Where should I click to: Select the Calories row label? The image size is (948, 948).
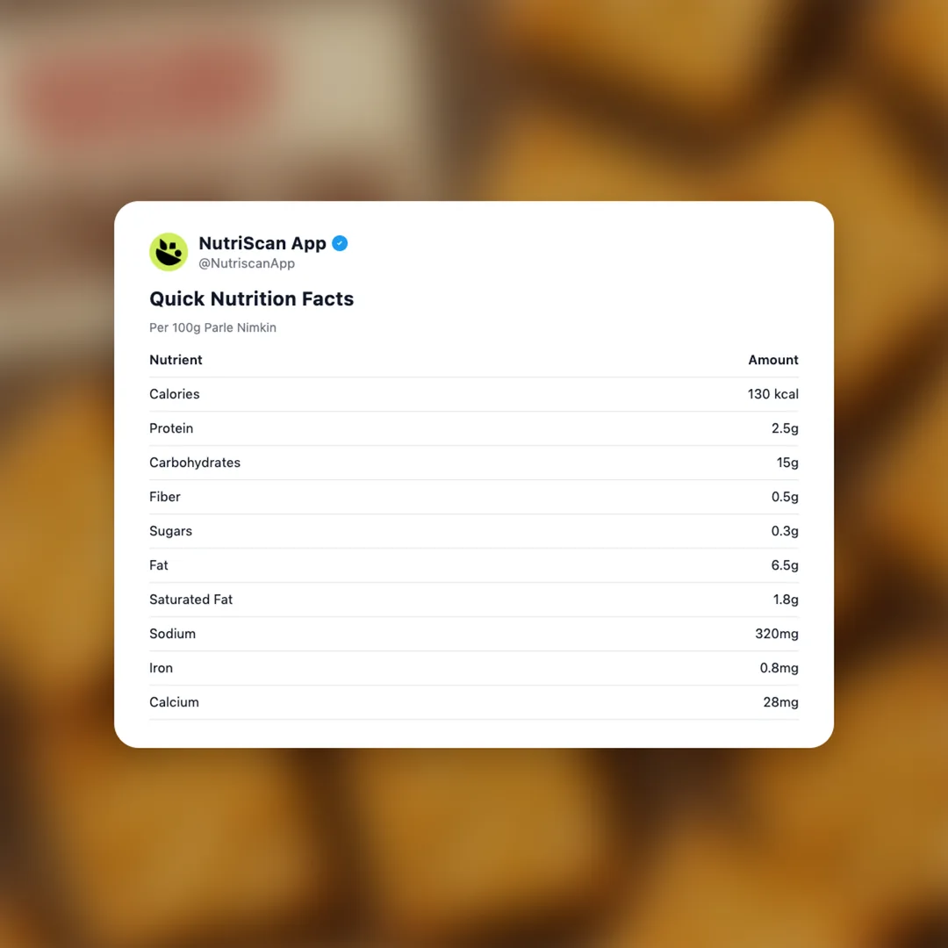[175, 394]
